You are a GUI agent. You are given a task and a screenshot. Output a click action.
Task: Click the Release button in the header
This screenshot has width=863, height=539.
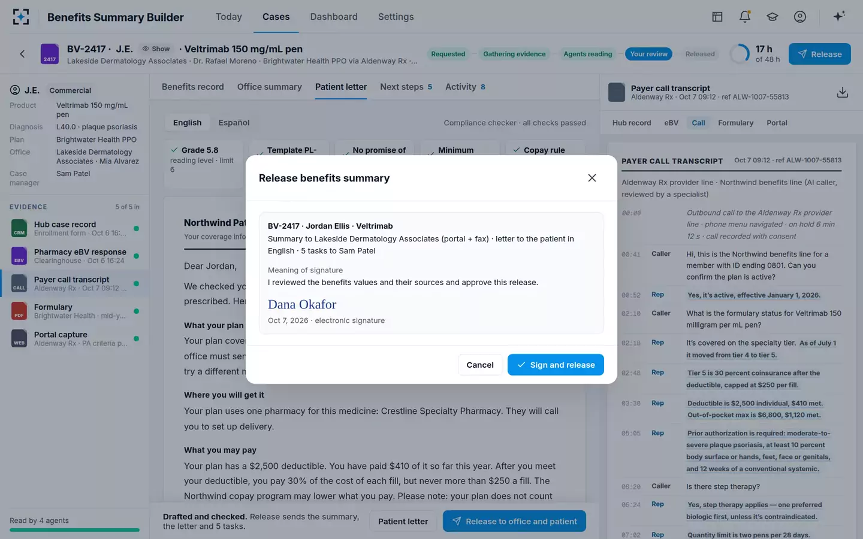click(820, 54)
